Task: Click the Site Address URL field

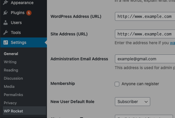Action: [145, 34]
